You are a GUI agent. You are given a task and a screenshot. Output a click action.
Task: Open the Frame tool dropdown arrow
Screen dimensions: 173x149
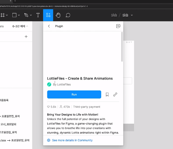point(7,15)
